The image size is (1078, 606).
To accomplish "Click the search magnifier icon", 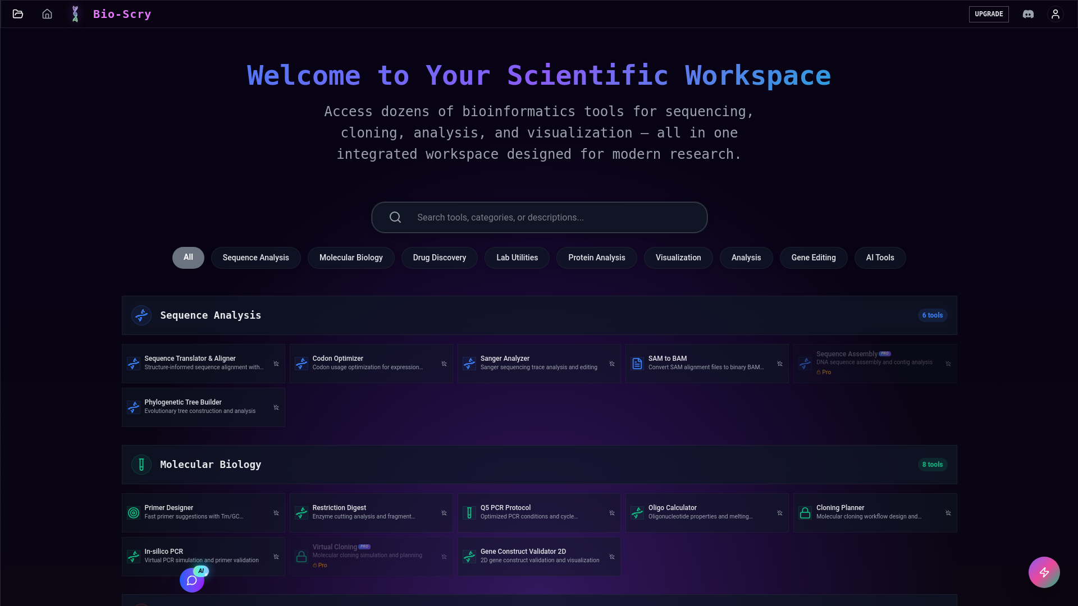I will 395,217.
